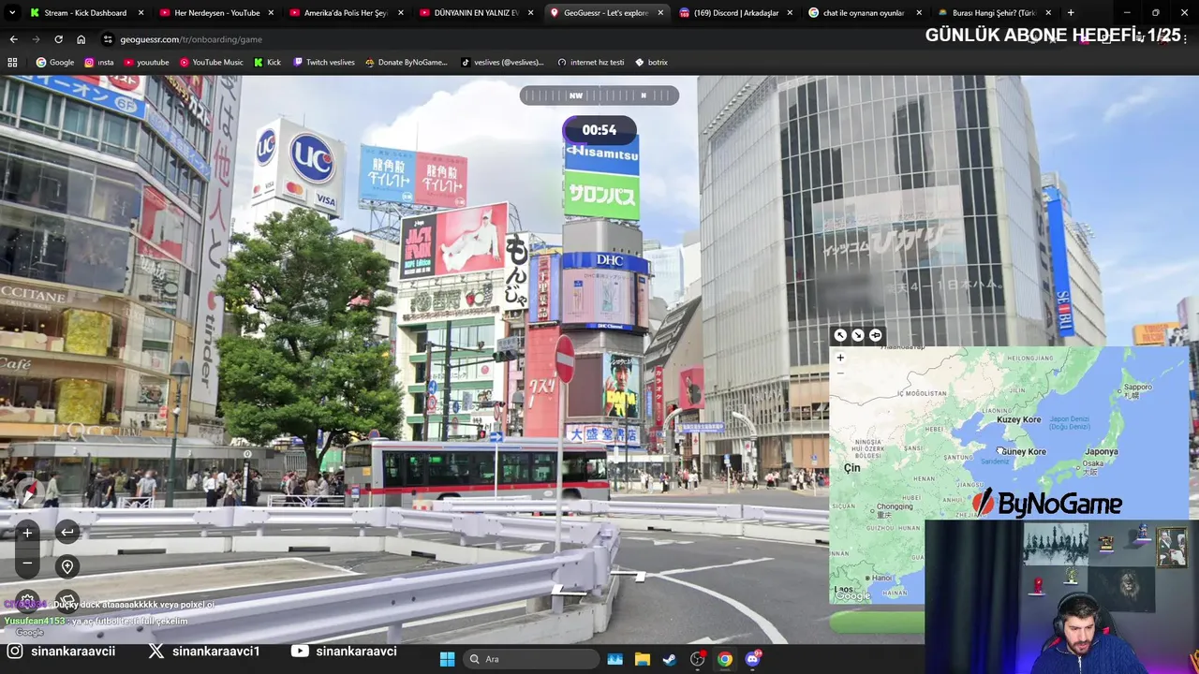Screen dimensions: 1199x674
Task: Zoom out the street view panorama
Action: [27, 563]
